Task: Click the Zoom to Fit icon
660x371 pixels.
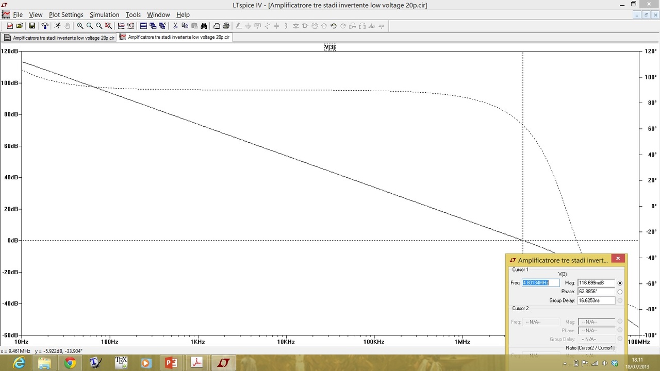Action: (108, 26)
